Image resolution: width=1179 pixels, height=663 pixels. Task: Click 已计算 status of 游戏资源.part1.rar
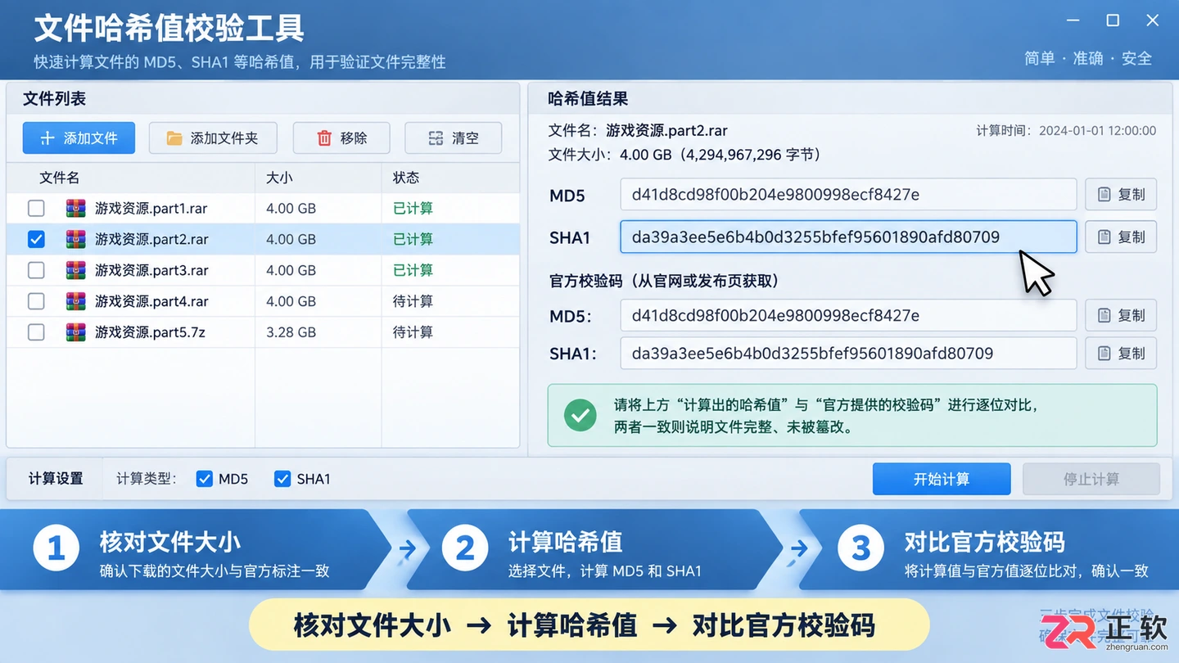(x=413, y=209)
